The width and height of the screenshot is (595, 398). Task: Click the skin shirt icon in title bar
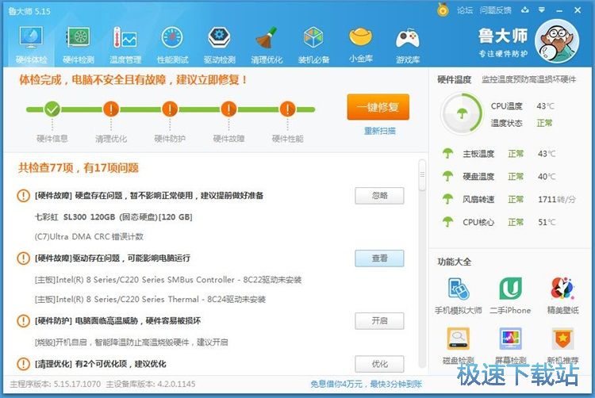(525, 10)
